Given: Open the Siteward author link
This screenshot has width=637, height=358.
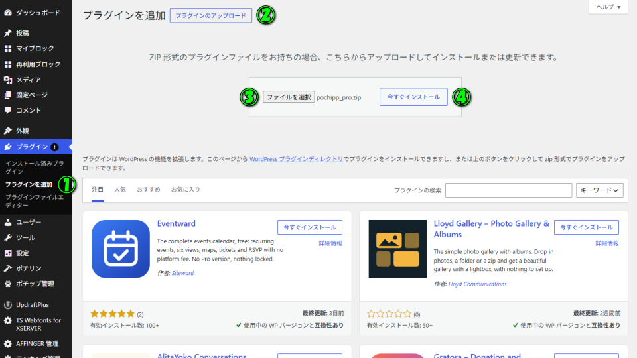Looking at the screenshot, I should coord(183,273).
